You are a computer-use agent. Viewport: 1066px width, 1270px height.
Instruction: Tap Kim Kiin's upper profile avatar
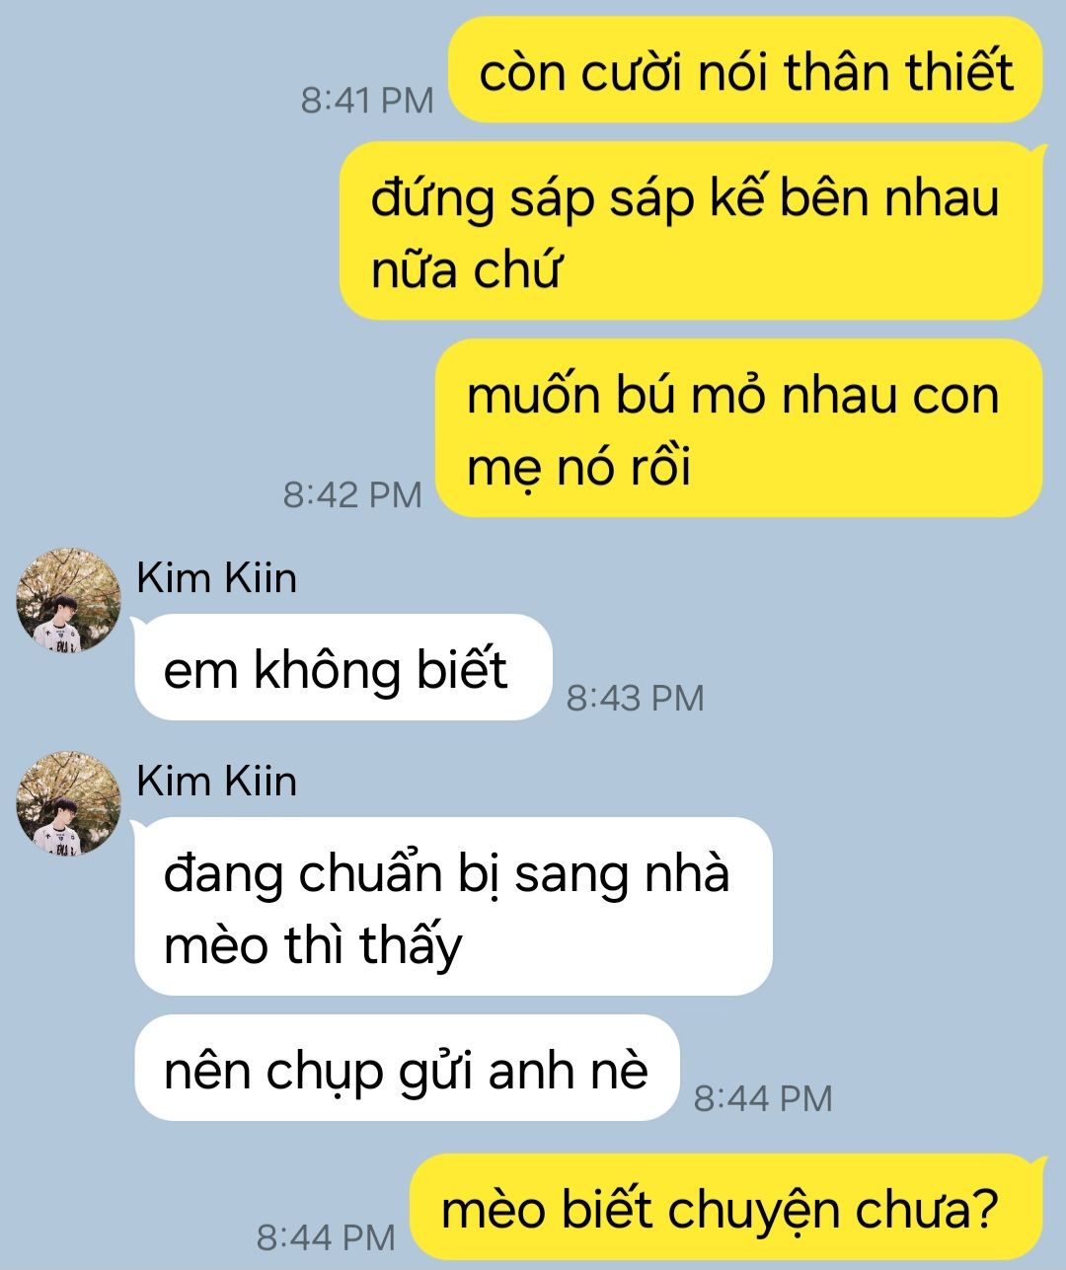click(x=69, y=600)
